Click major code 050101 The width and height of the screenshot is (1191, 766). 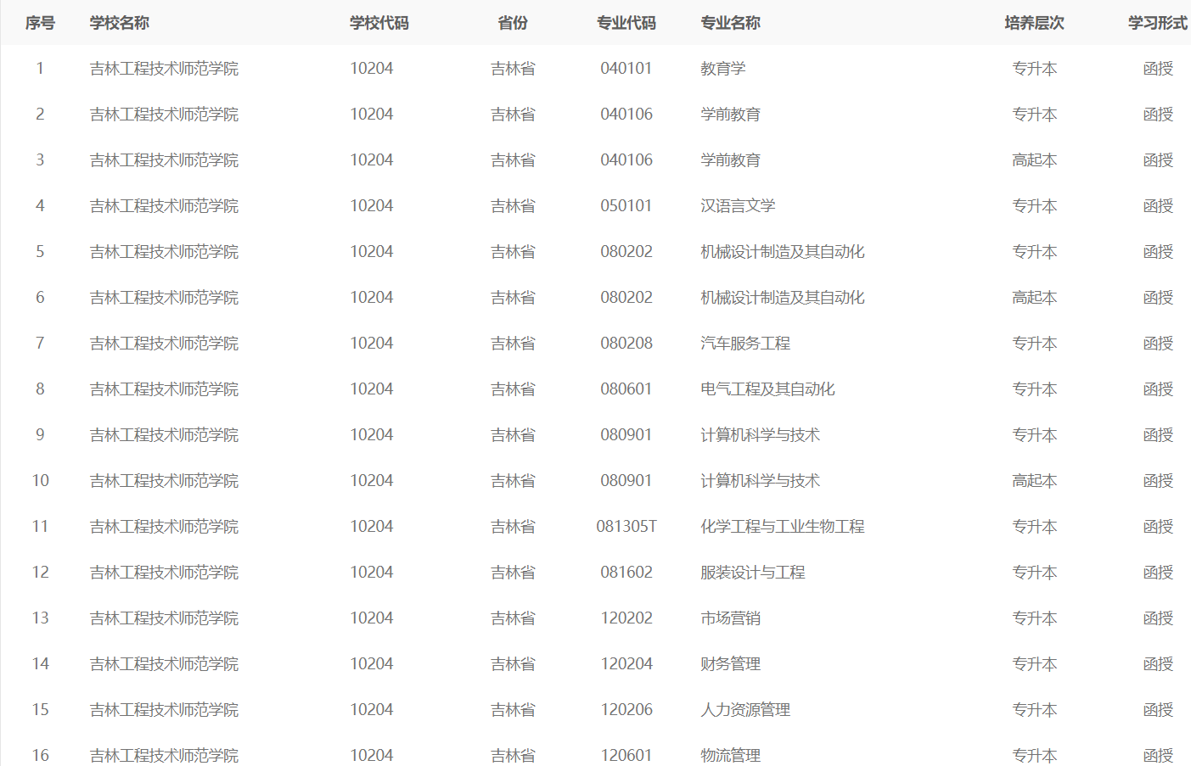point(626,206)
